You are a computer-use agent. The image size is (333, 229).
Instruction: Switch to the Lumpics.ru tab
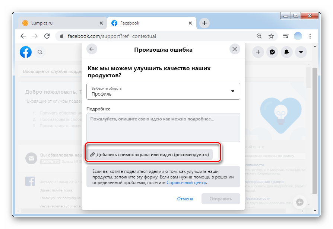(63, 23)
